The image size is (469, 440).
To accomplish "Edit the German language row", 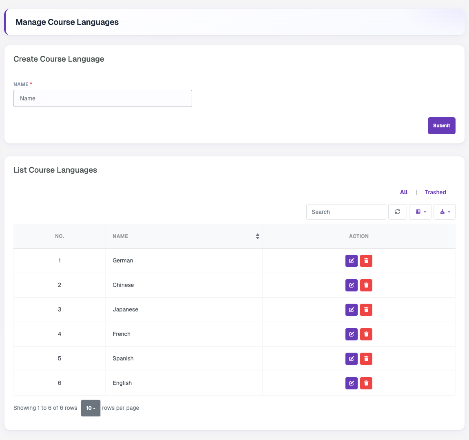I will [352, 261].
